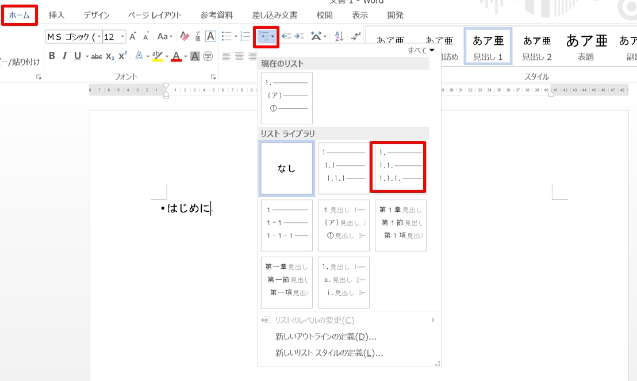Open font dialog launcher in フォント group
Viewport: 637px width, 381px height.
pos(213,77)
